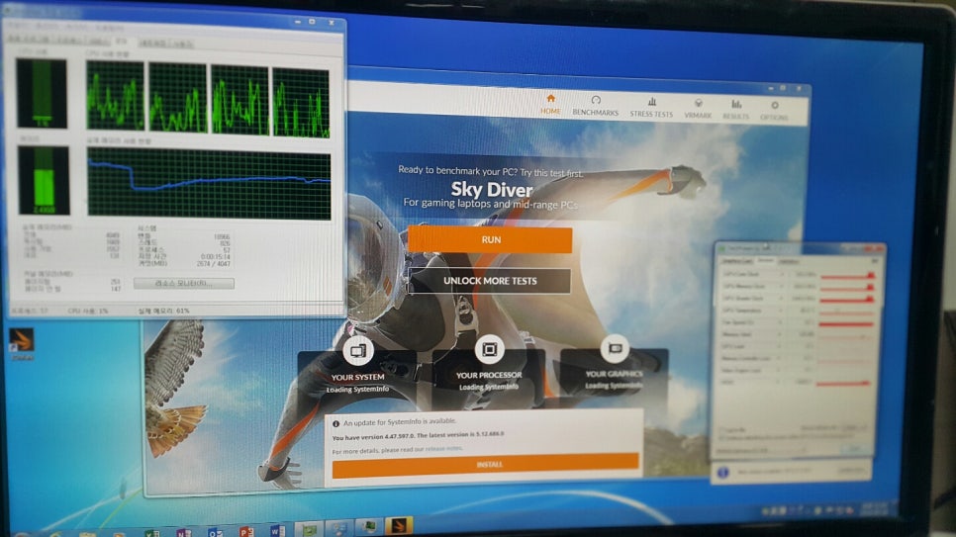Open the VRMark section in 3DMark

pos(698,109)
